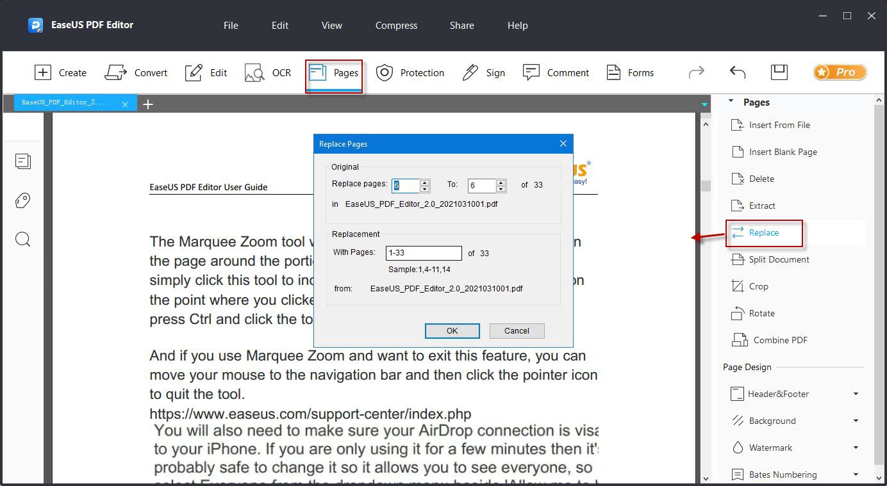
Task: Open page thumbnails in the left sidebar
Action: 23,161
